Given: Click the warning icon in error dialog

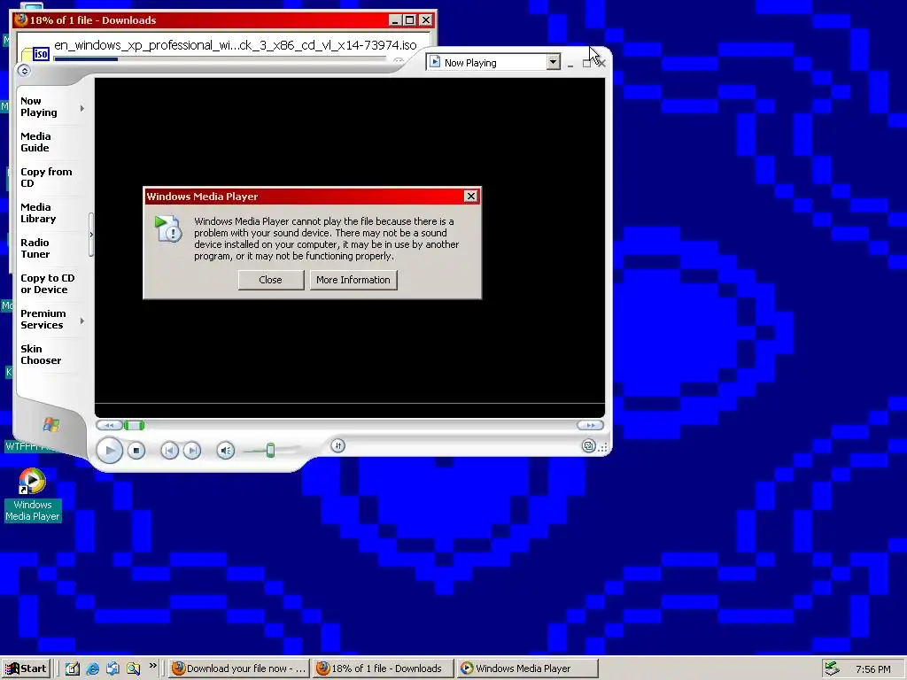Looking at the screenshot, I should [168, 229].
